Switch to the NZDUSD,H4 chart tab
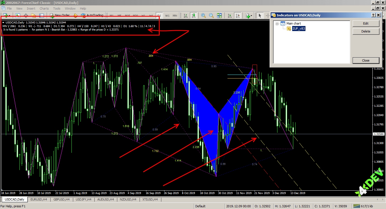 click(127, 199)
